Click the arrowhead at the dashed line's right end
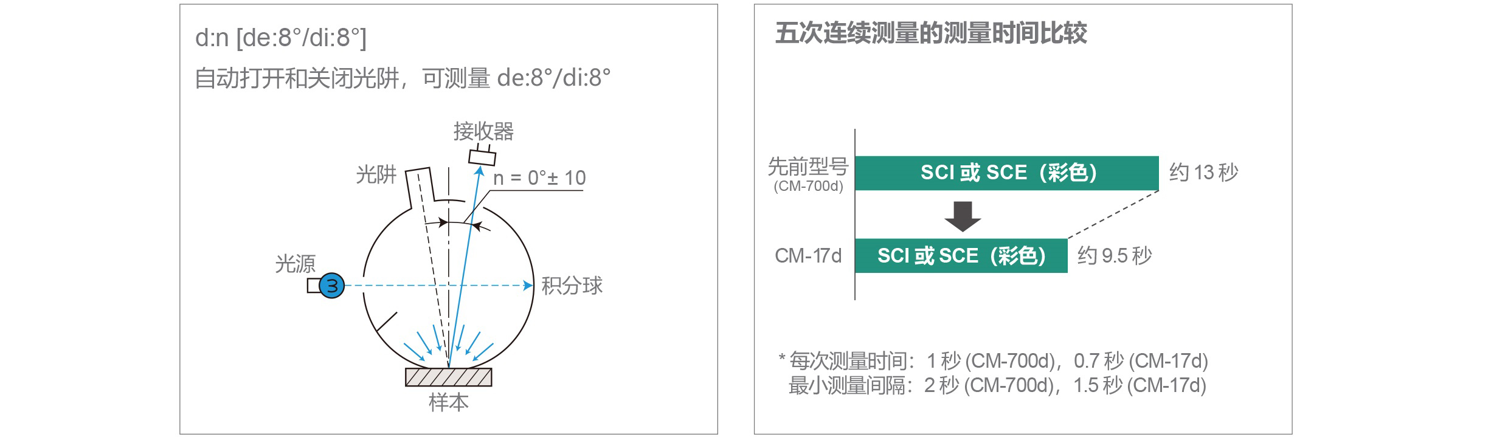This screenshot has width=1508, height=437. (529, 285)
